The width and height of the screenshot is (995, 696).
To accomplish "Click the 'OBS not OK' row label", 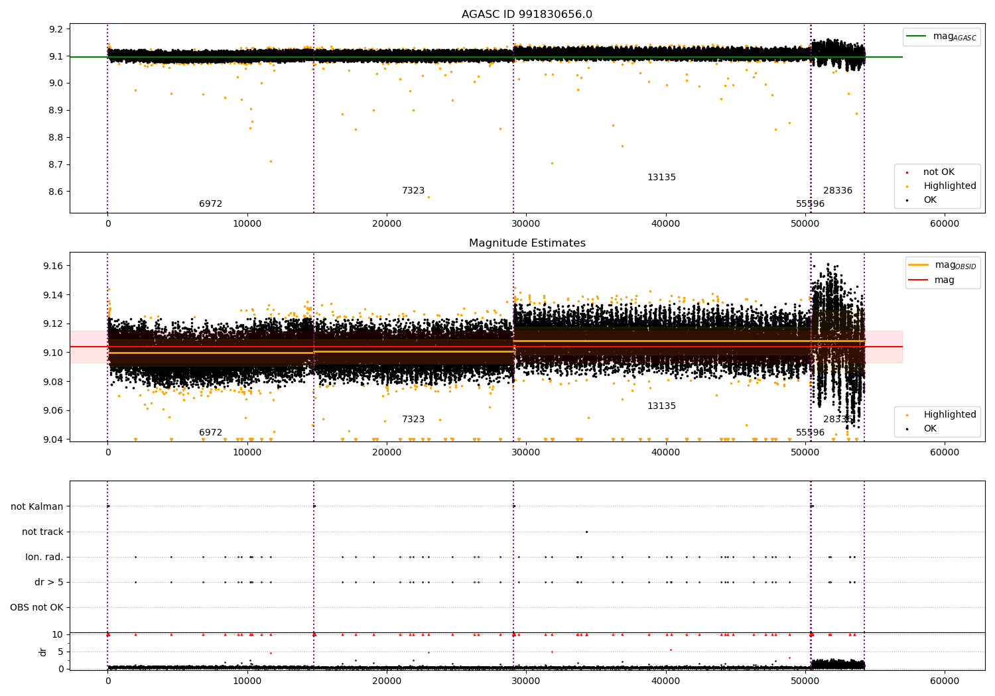I will coord(36,608).
